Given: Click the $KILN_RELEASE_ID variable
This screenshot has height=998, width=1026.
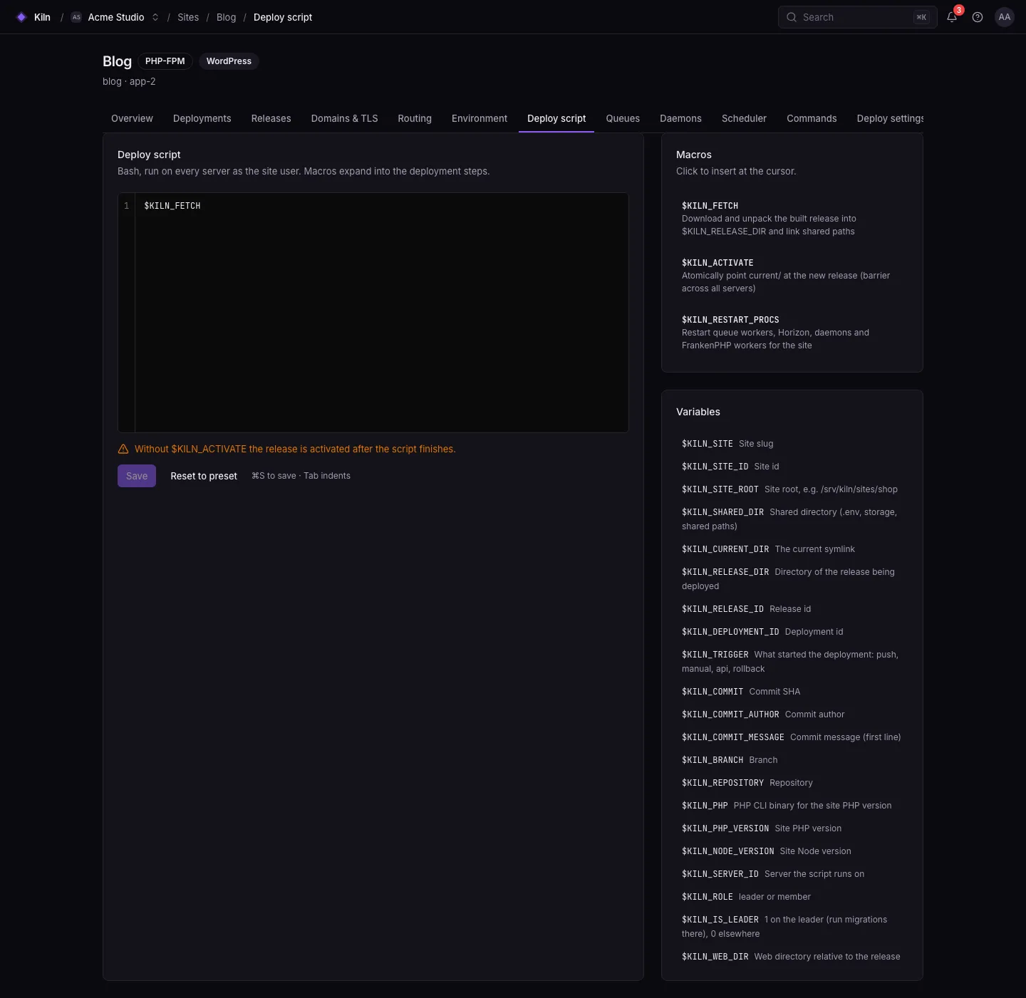Looking at the screenshot, I should [x=792, y=609].
